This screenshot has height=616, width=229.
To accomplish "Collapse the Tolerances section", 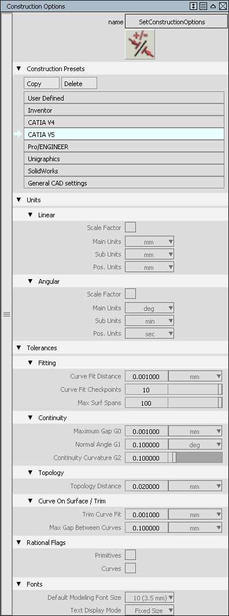I will pos(19,348).
